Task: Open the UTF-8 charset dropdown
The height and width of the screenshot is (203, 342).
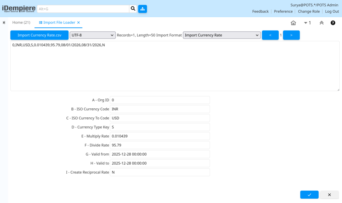Action: [x=93, y=35]
